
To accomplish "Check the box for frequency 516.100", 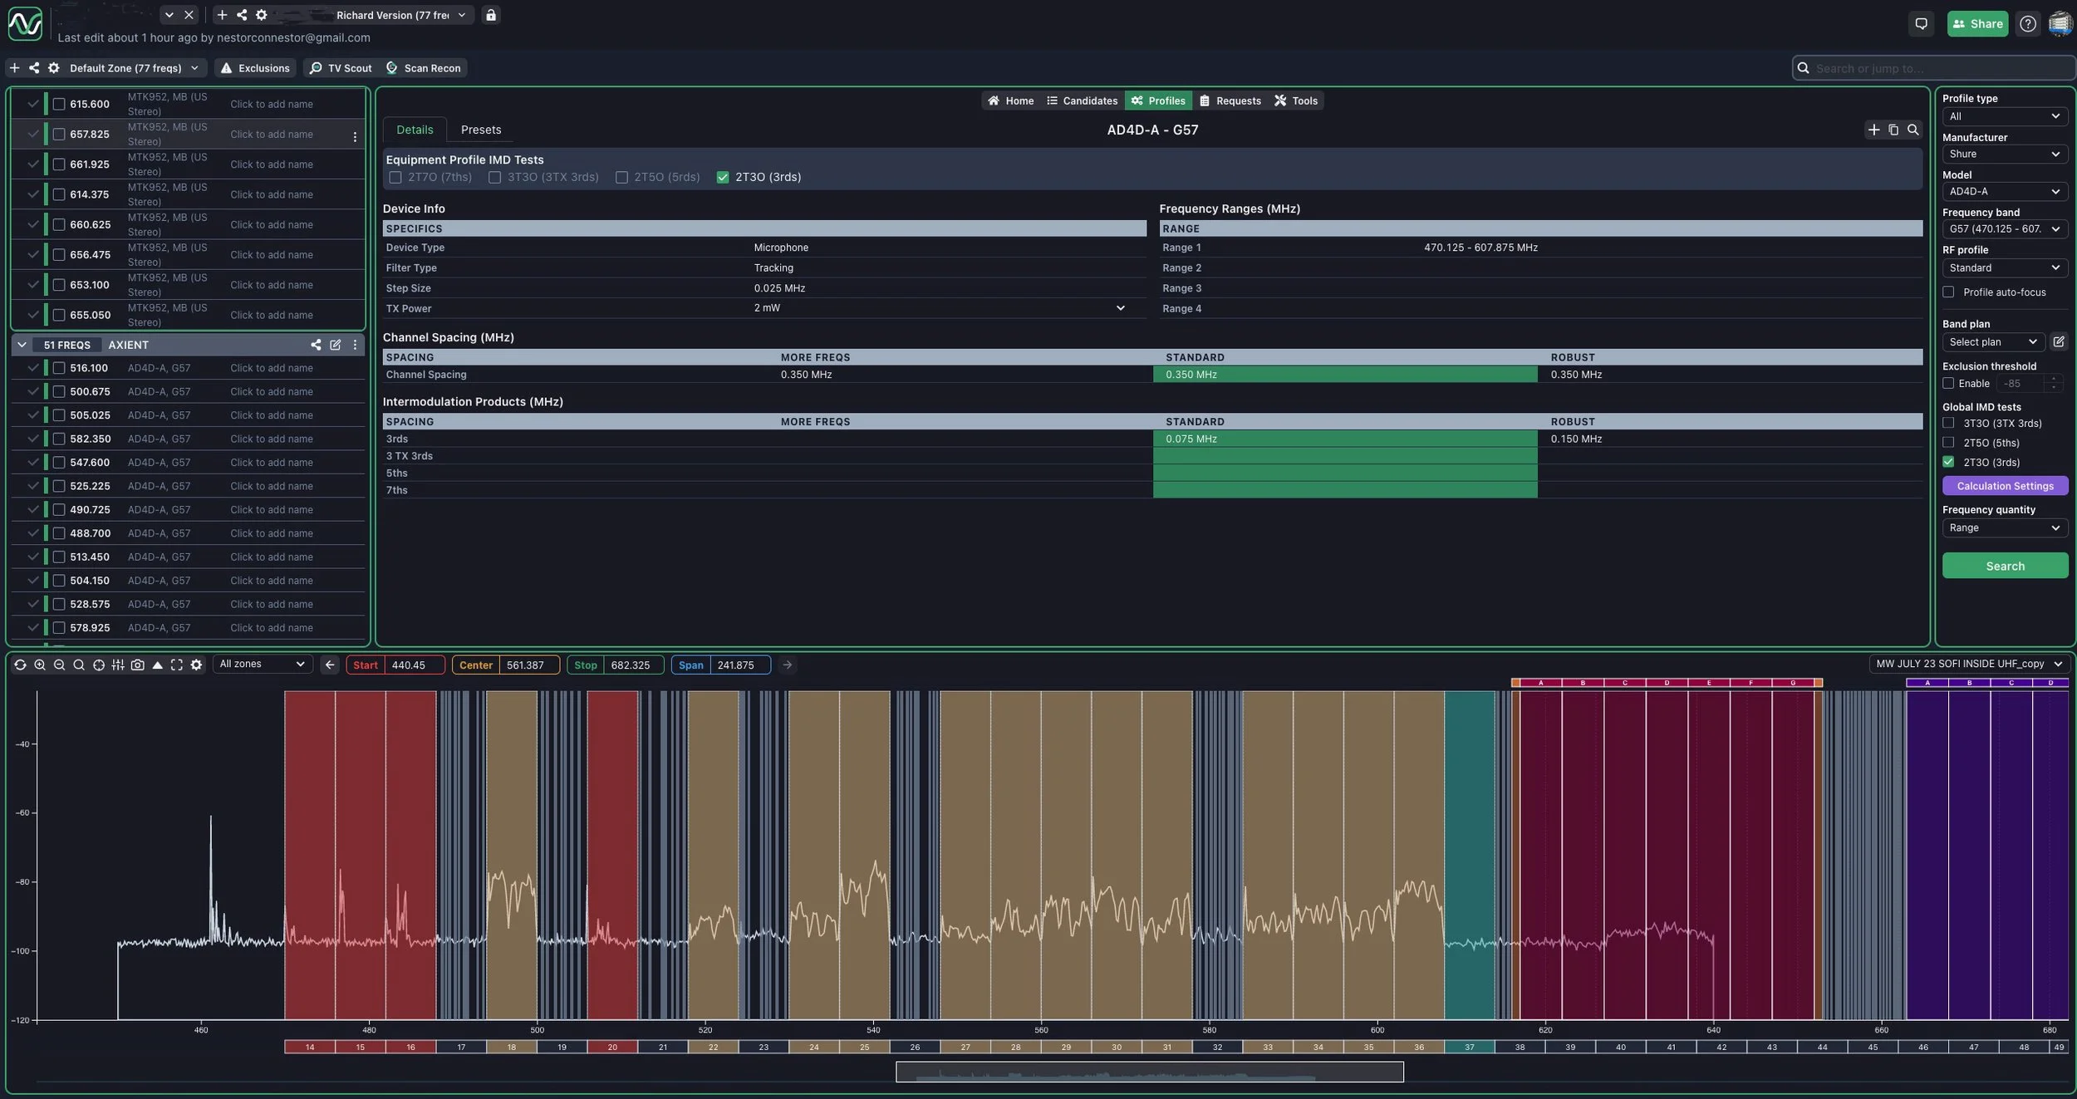I will click(59, 368).
